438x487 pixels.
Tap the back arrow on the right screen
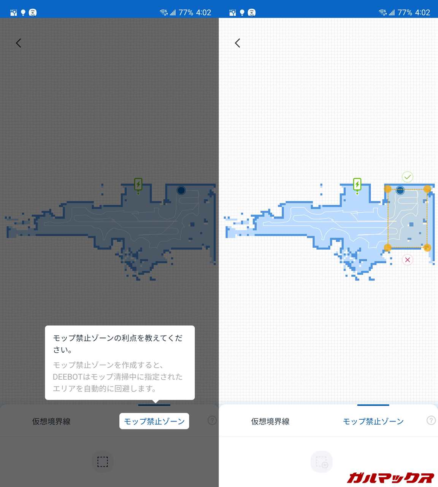(x=238, y=43)
